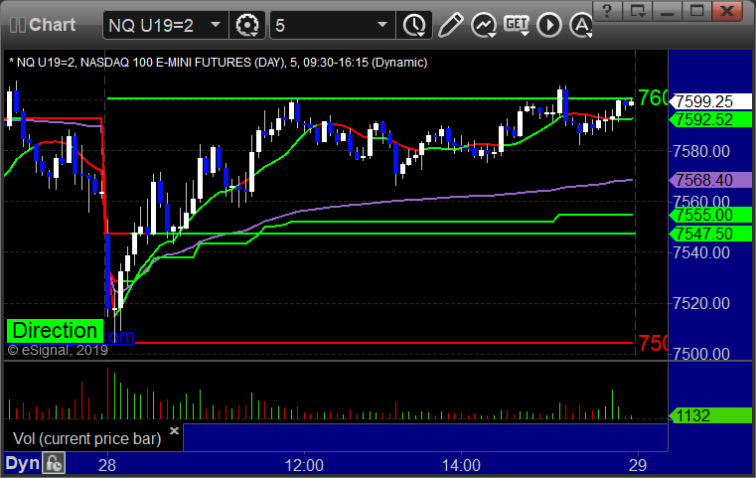The height and width of the screenshot is (478, 756).
Task: Expand the NQ U19=2 symbol dropdown
Action: click(x=216, y=25)
